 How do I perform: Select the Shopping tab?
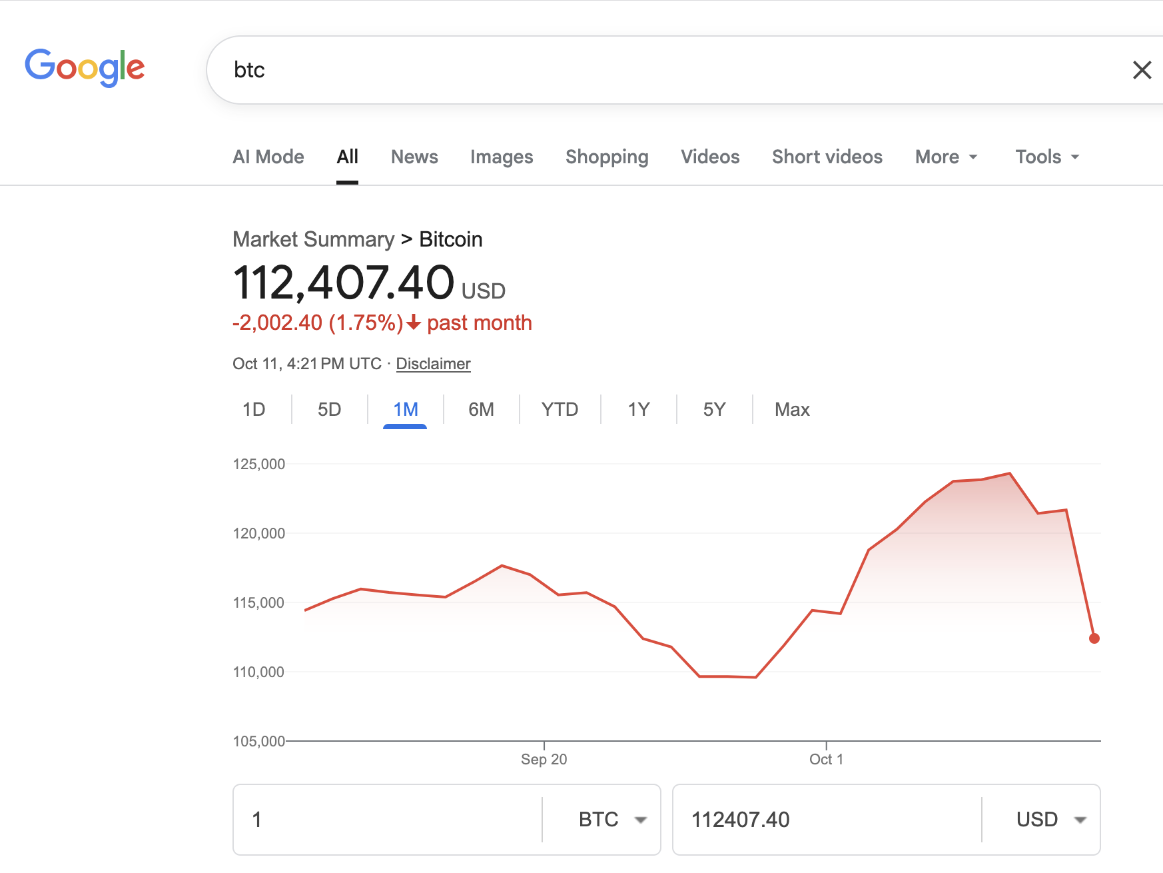pos(607,157)
